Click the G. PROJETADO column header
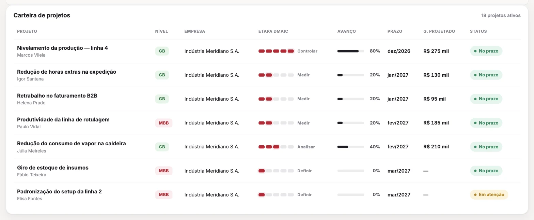 pyautogui.click(x=439, y=31)
